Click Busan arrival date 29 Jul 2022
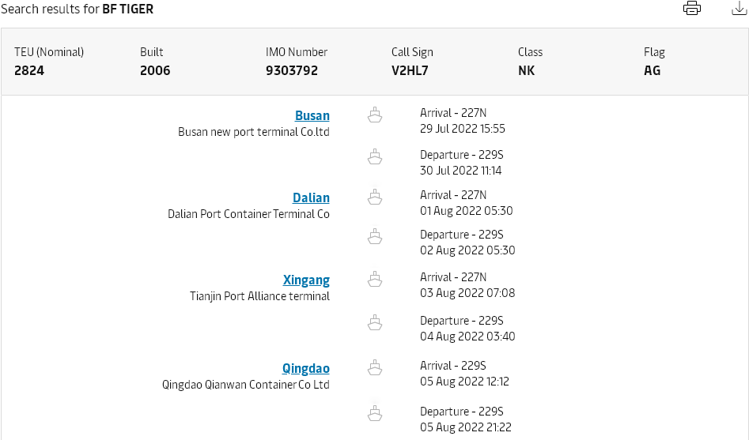Screen dimensions: 749x440 pos(462,129)
